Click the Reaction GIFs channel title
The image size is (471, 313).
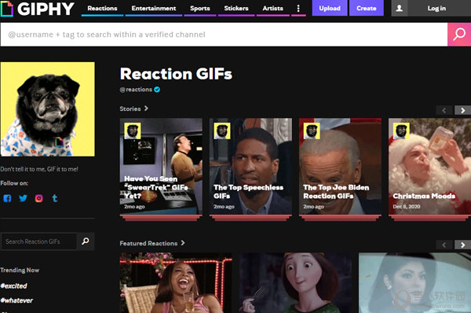[x=176, y=74]
